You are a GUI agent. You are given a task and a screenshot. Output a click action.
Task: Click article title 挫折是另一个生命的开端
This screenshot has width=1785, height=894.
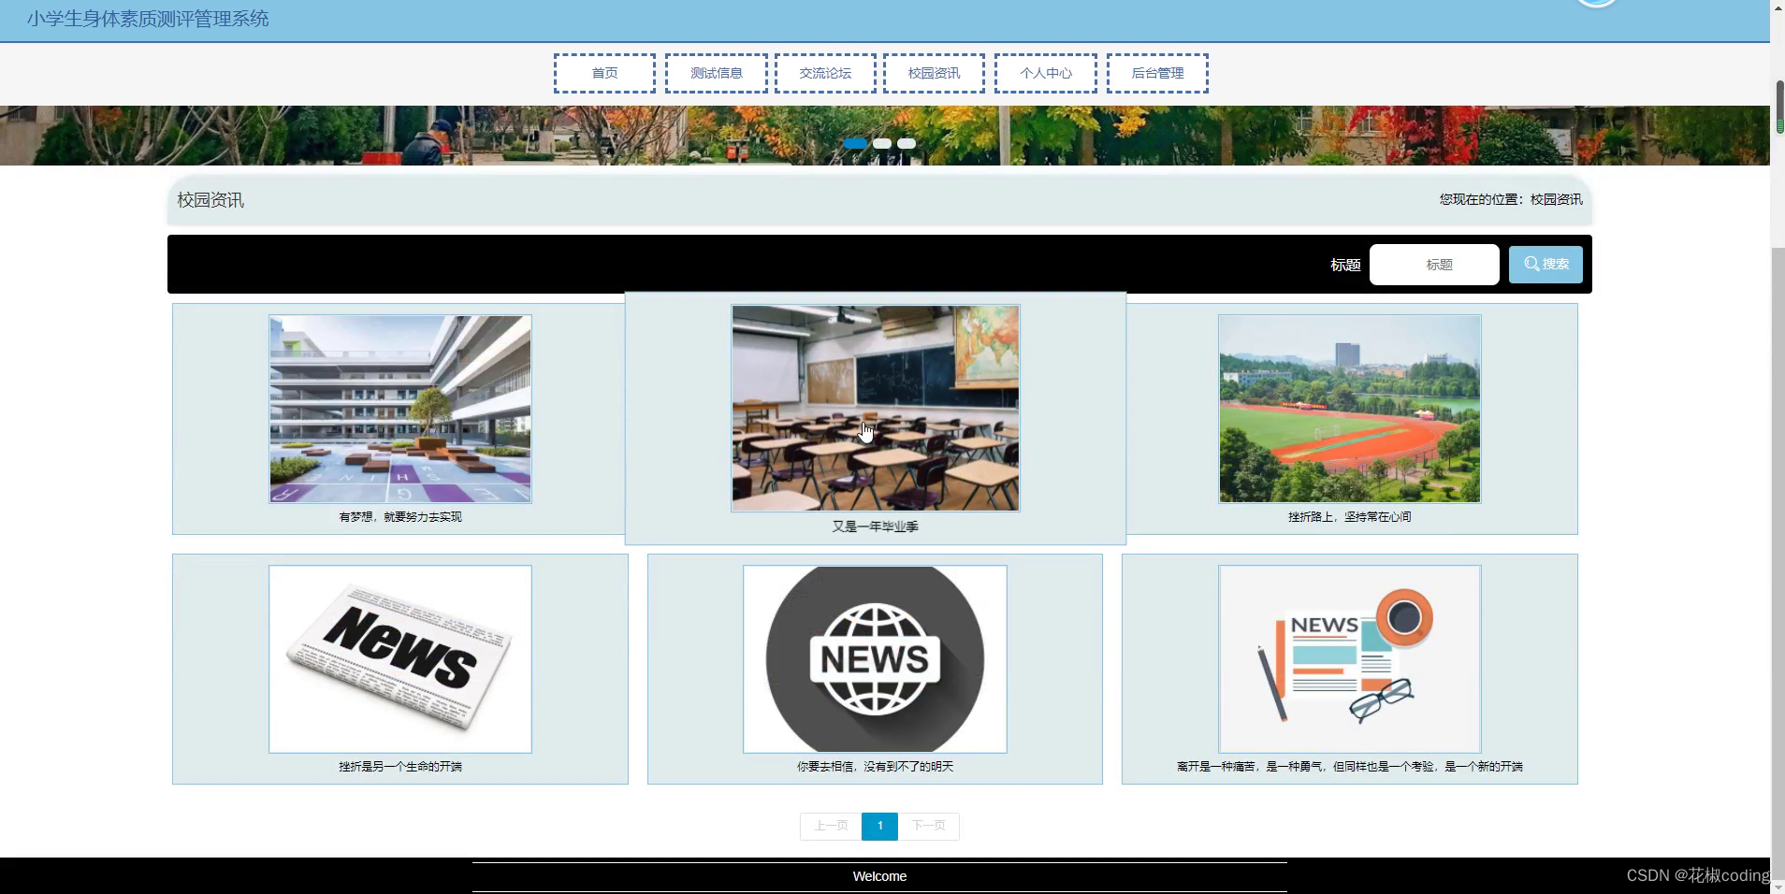pos(400,767)
